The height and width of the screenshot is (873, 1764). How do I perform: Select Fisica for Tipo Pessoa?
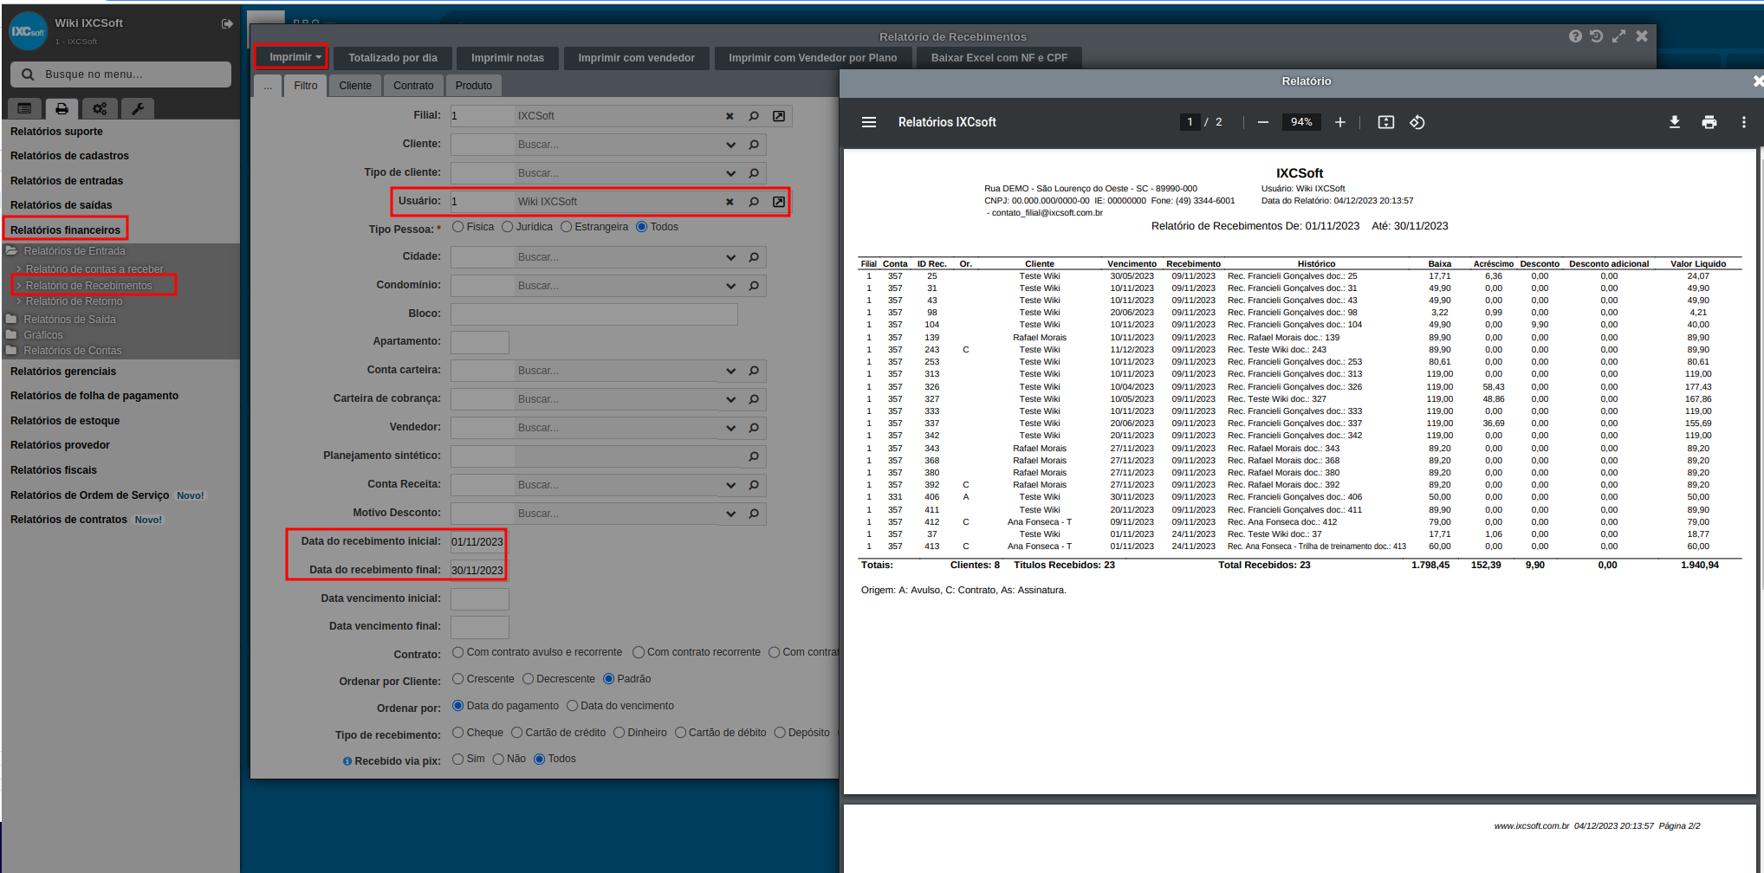458,227
